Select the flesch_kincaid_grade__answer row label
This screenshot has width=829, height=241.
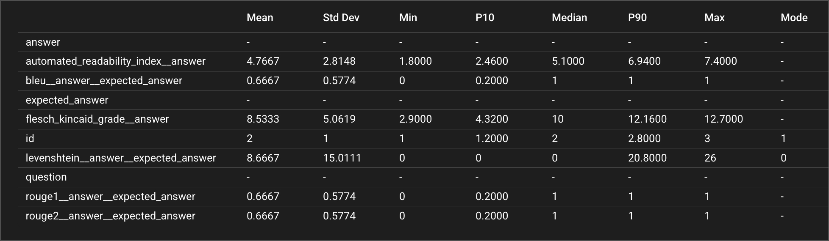97,119
